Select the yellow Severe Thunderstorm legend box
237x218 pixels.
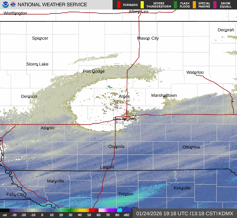pyautogui.click(x=142, y=5)
